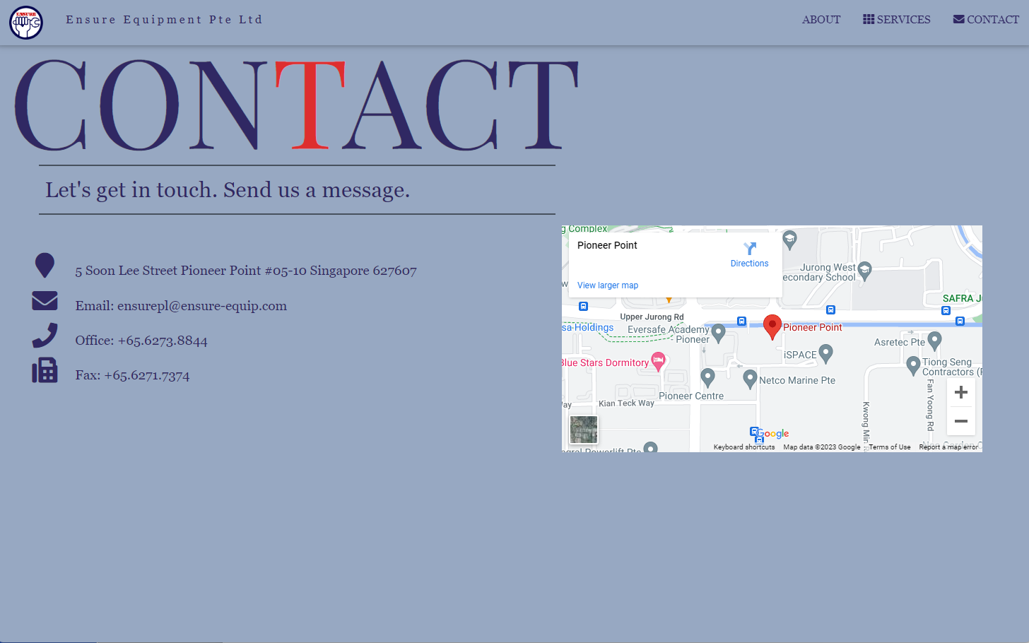Zoom in using the map plus button
The width and height of the screenshot is (1029, 643).
point(960,391)
